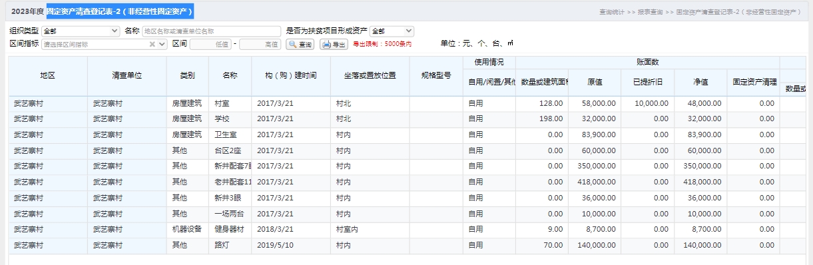Open 查询统计 breadcrumb link
The image size is (813, 265).
(612, 12)
